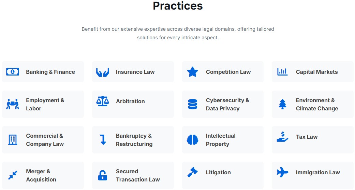Select the airplane Immigration Law icon
355x190 pixels.
pyautogui.click(x=282, y=172)
